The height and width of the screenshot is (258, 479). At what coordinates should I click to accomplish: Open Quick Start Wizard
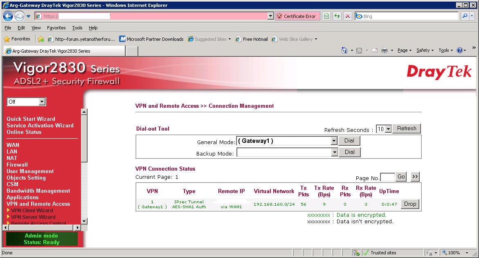[31, 119]
